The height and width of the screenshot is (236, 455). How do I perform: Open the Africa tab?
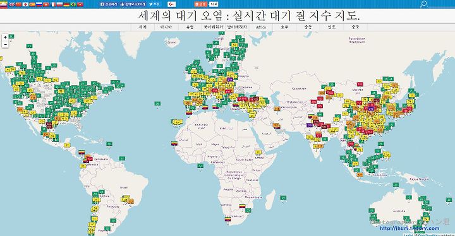261,27
